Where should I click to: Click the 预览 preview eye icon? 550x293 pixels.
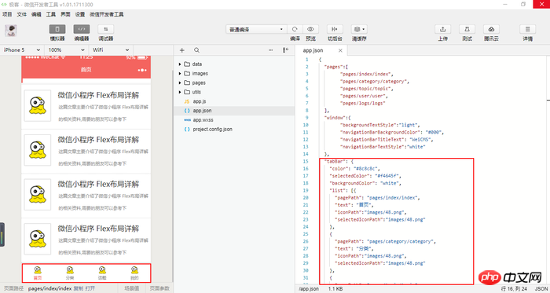pos(310,29)
